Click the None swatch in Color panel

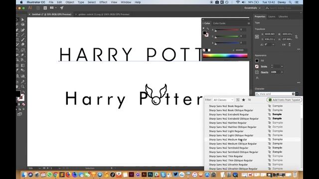(204, 50)
